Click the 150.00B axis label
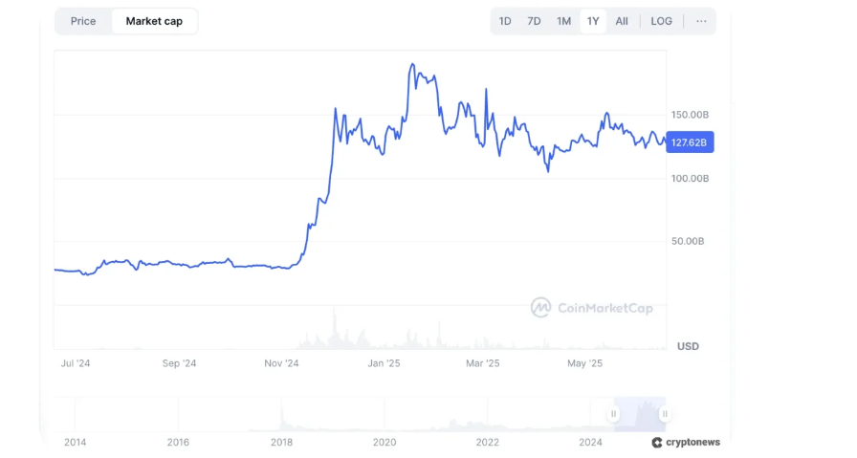This screenshot has width=857, height=458. [690, 115]
